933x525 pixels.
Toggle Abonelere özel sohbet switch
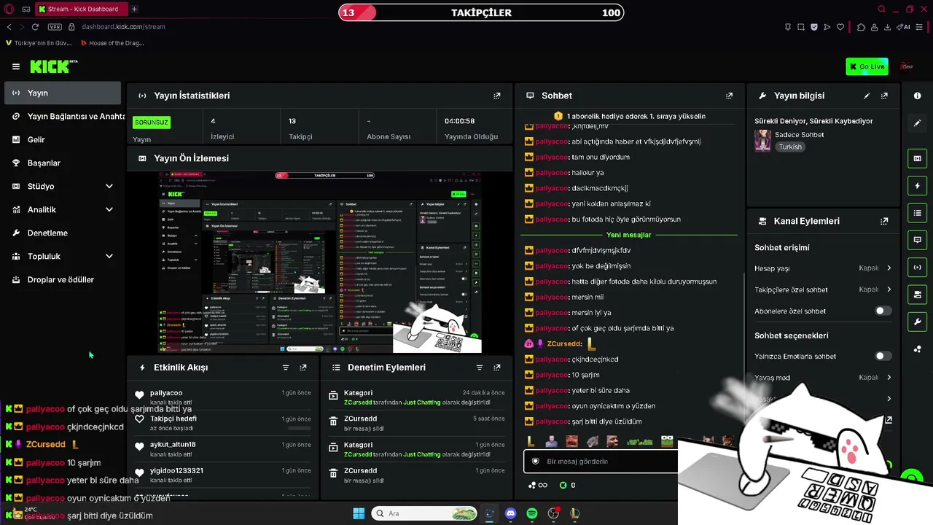(x=883, y=311)
